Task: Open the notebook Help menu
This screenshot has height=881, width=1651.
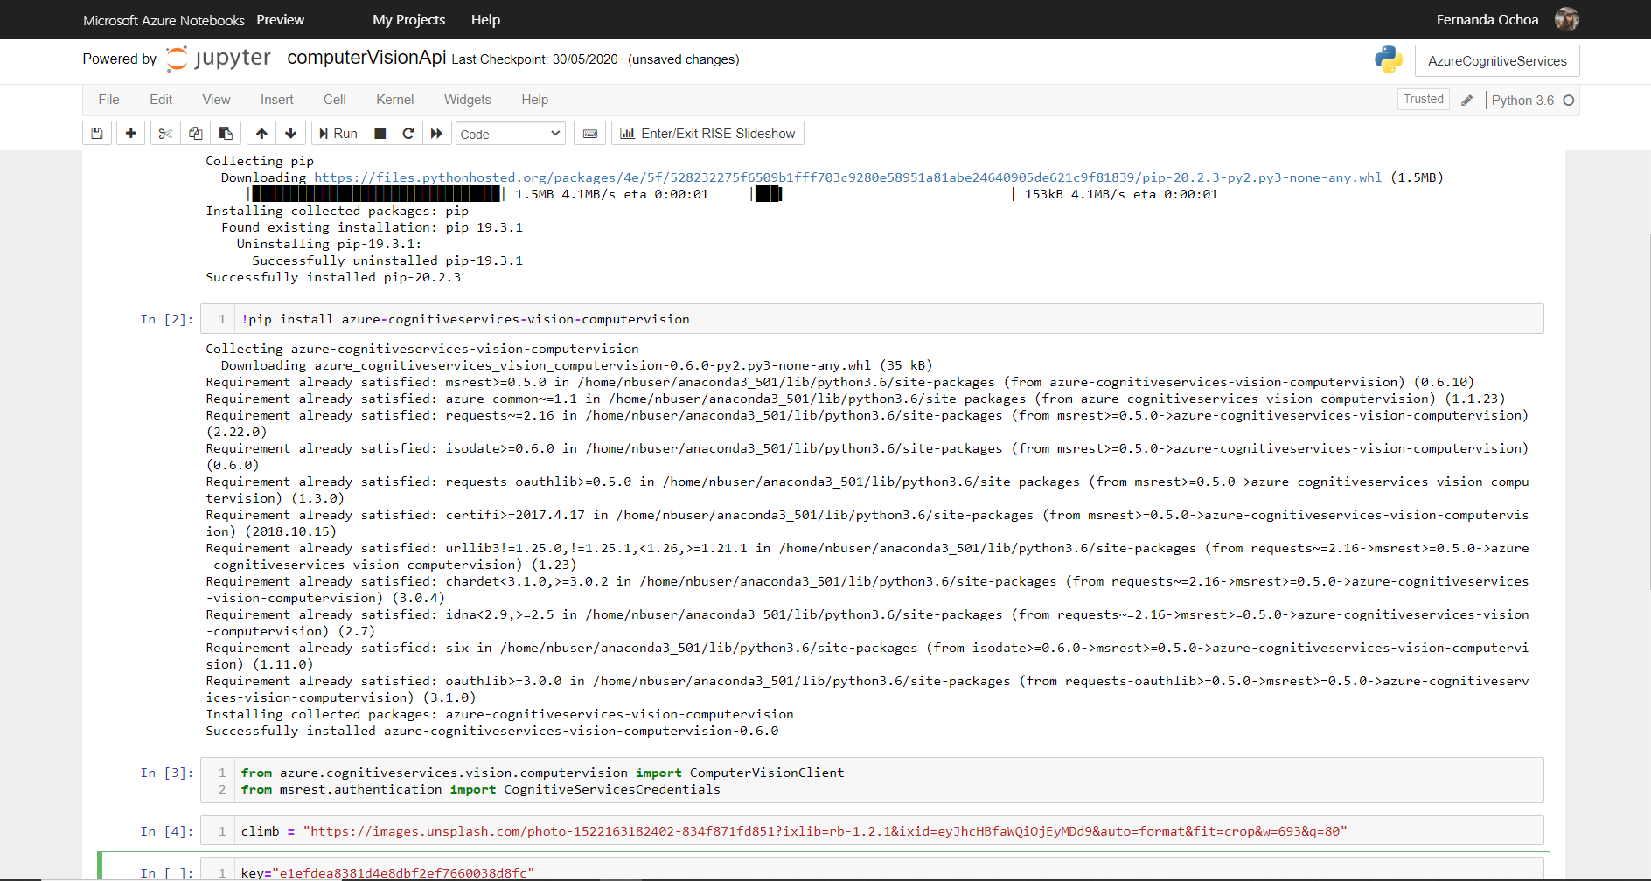Action: pos(535,100)
